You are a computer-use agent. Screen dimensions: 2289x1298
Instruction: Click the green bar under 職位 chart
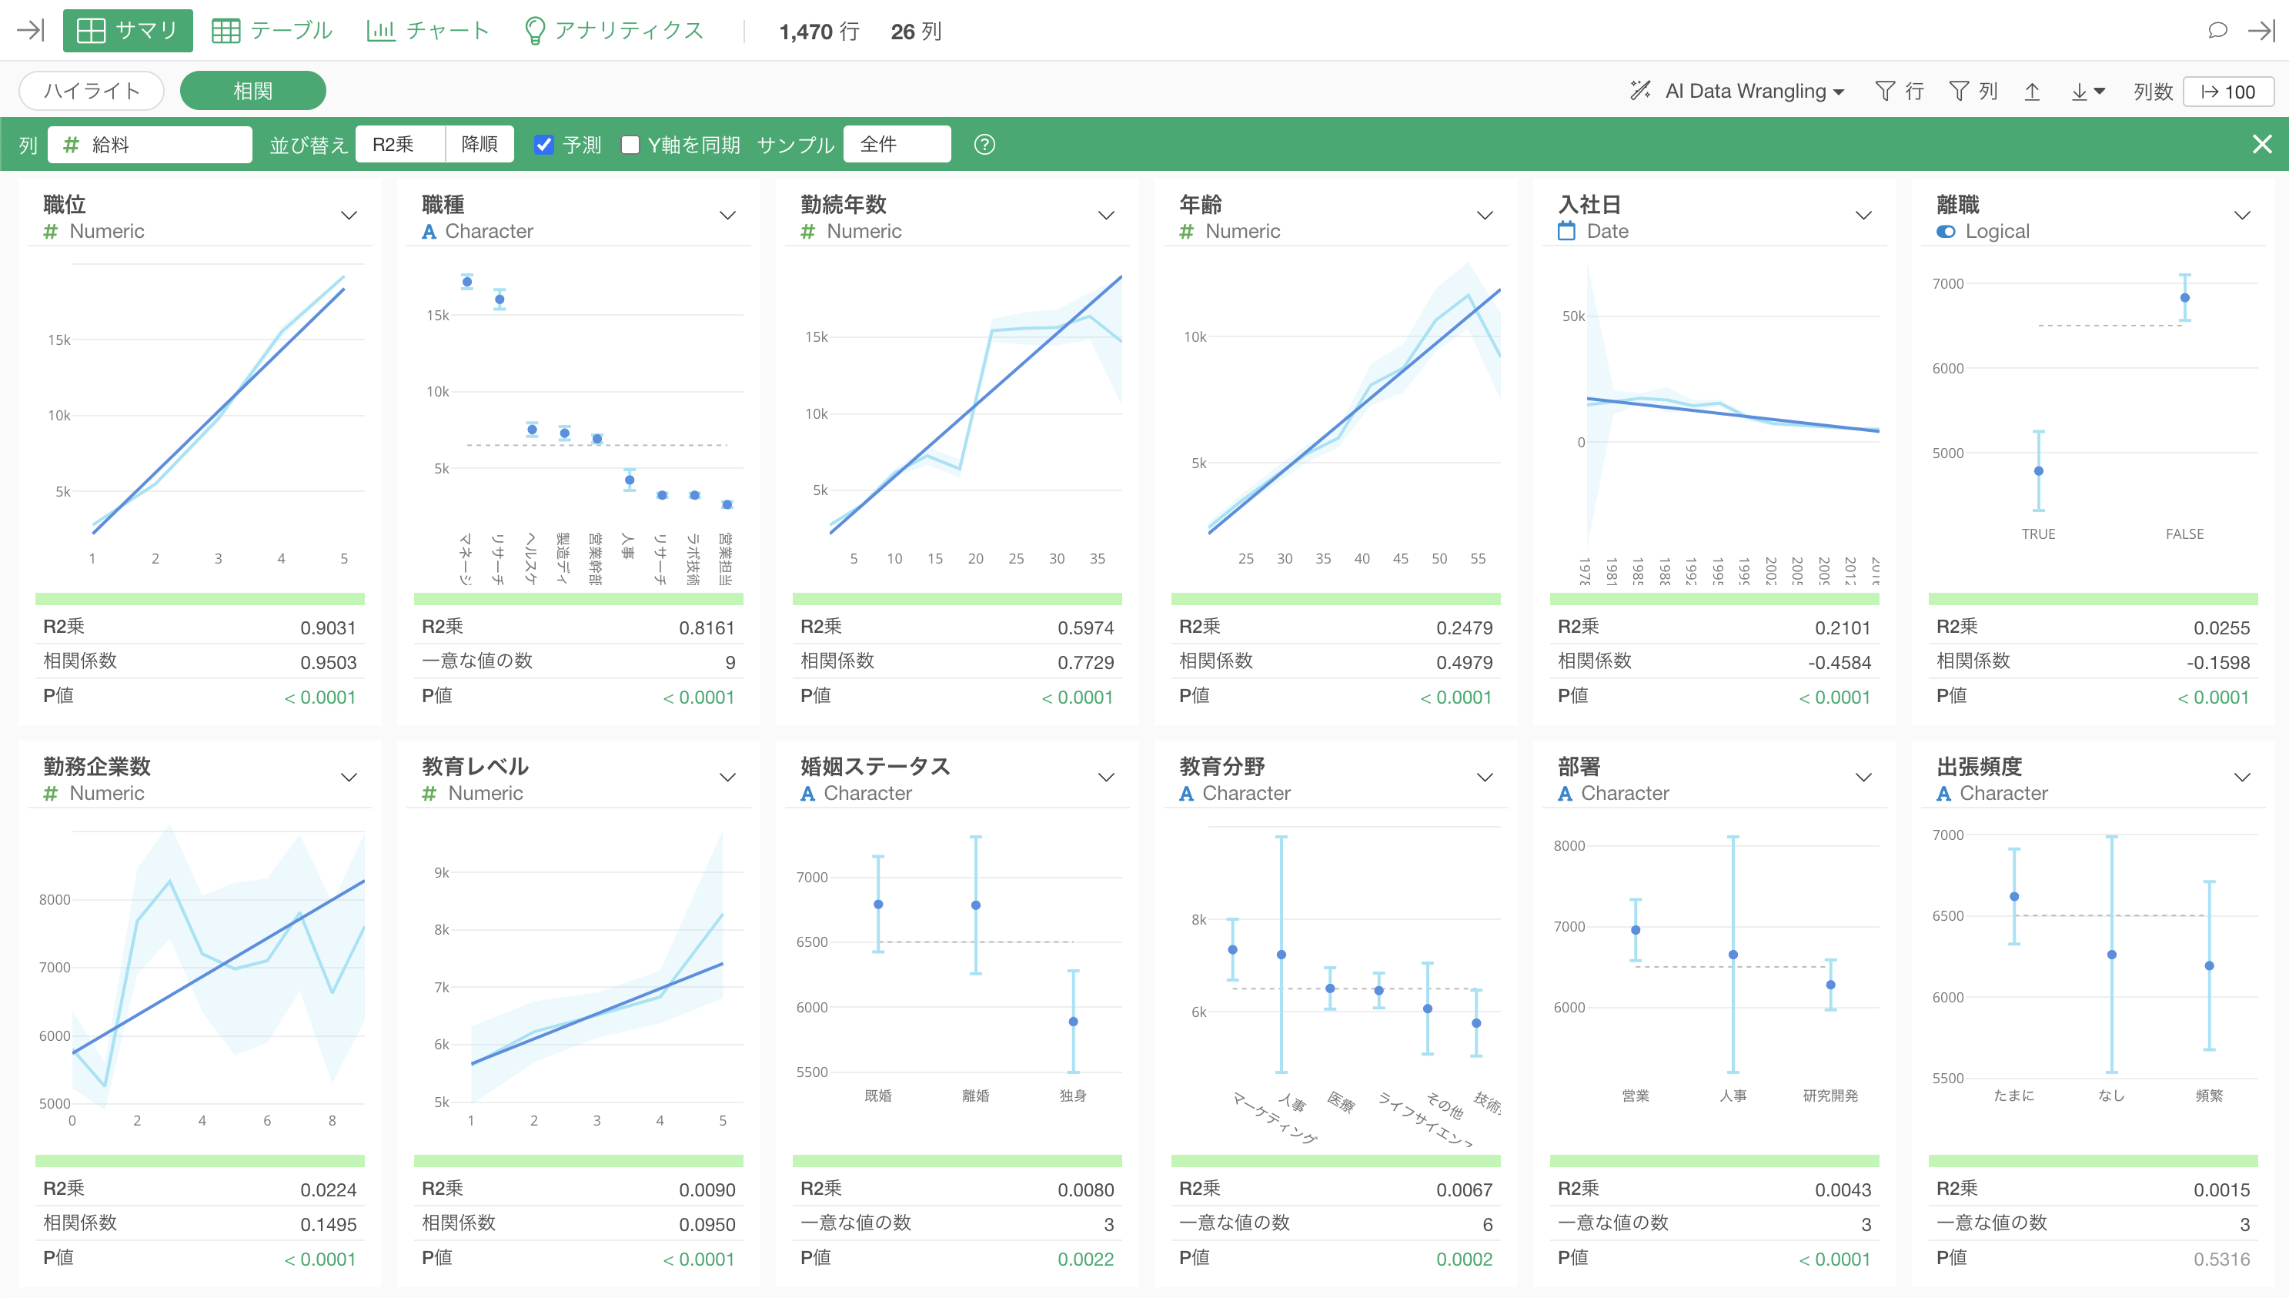tap(199, 599)
